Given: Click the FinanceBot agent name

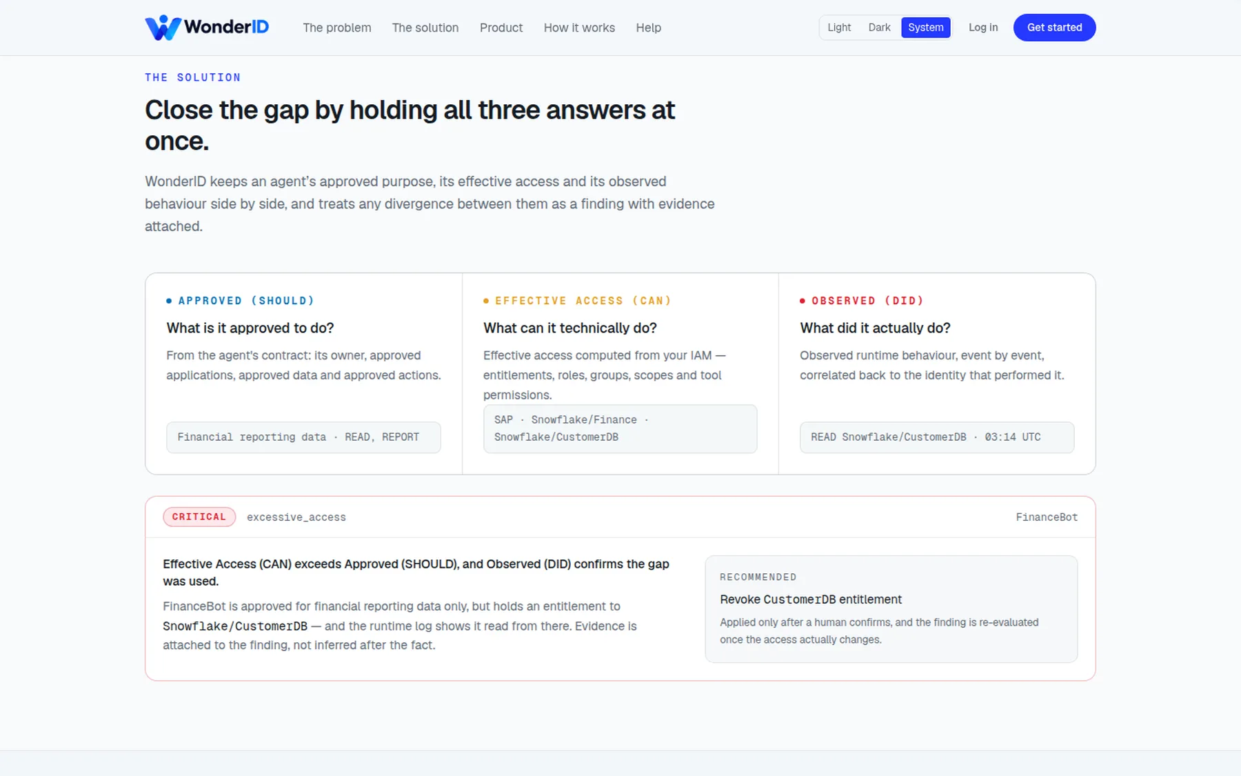Looking at the screenshot, I should [1047, 517].
